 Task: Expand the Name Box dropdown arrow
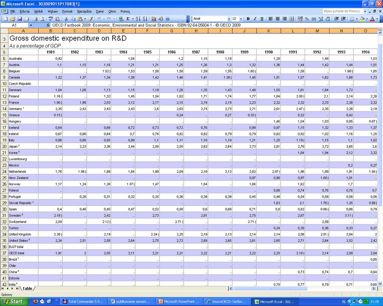click(x=31, y=25)
